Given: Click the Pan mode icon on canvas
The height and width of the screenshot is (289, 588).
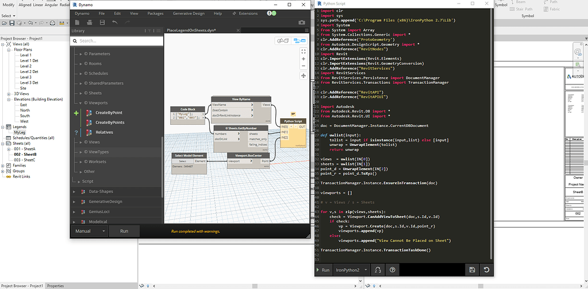Looking at the screenshot, I should coord(303,75).
